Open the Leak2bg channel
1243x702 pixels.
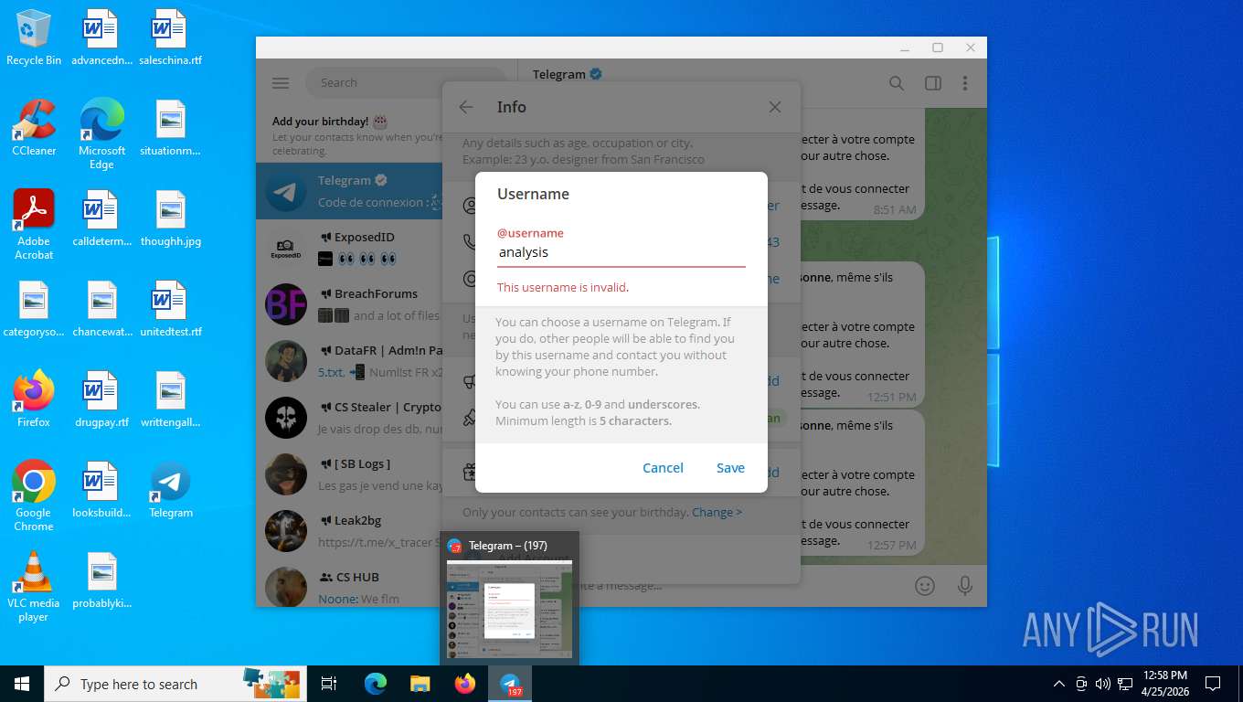point(349,531)
